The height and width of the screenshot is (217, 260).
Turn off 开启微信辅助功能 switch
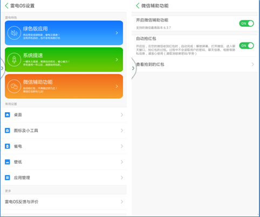[x=247, y=24]
